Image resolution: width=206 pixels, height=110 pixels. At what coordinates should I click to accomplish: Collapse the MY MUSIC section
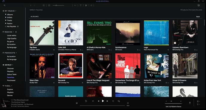(x=9, y=11)
